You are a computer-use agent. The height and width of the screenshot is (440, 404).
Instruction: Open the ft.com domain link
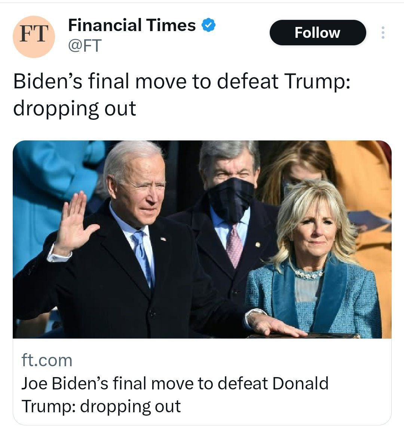47,360
